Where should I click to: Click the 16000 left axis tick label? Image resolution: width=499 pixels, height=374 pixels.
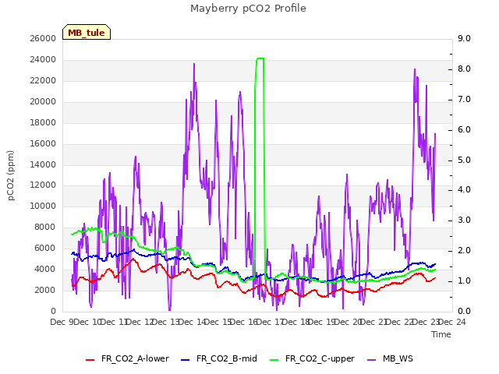click(43, 143)
